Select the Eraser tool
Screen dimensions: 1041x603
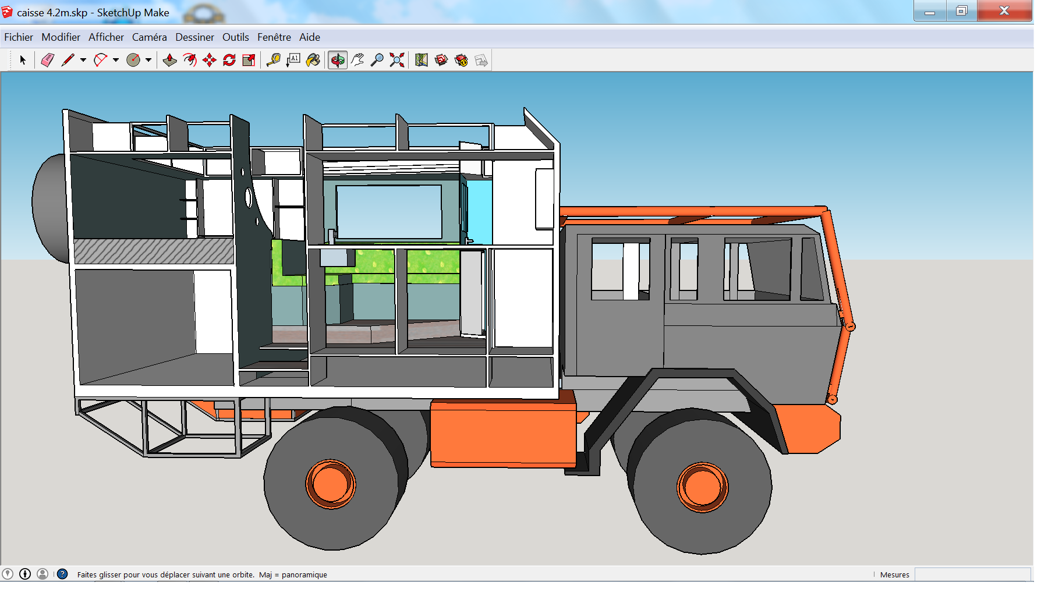click(48, 60)
